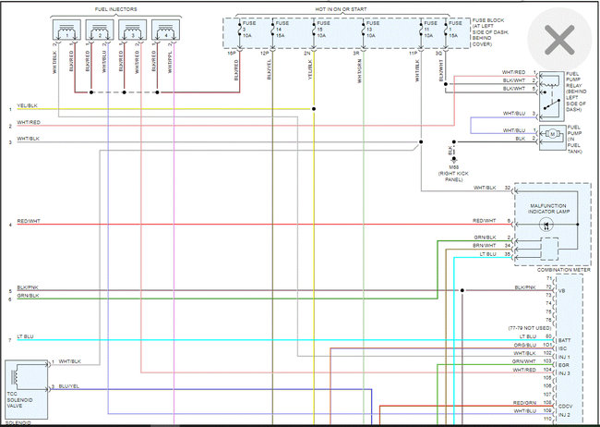Click the fuel pump relay switch symbol
This screenshot has width=600, height=427.
[x=552, y=104]
